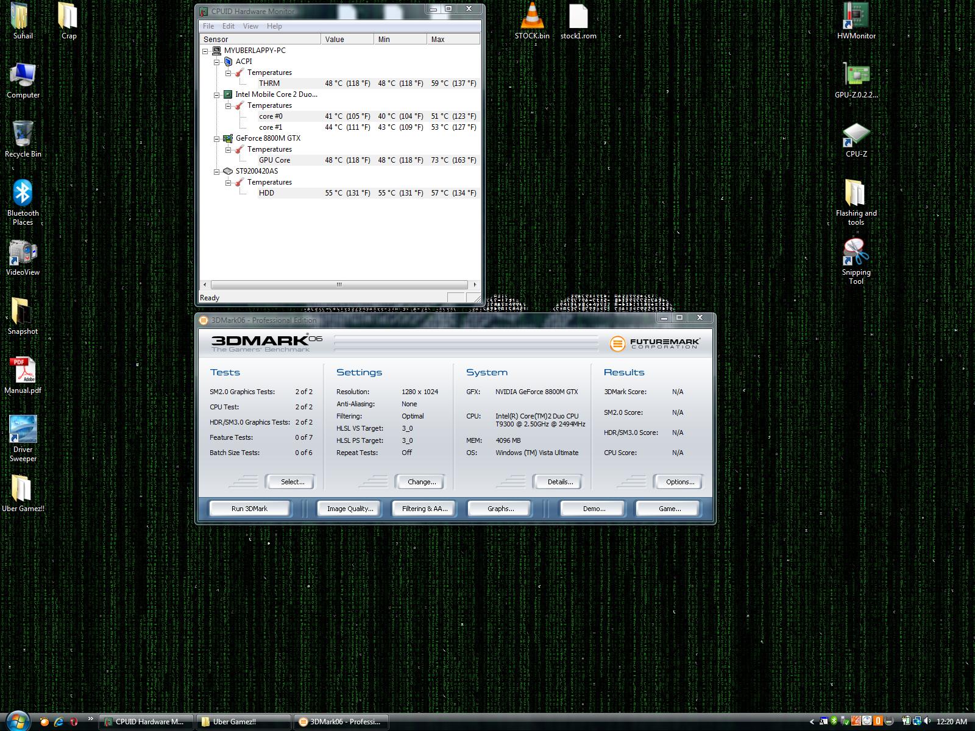This screenshot has width=975, height=731.
Task: Select the STOCK.bin VLC file icon
Action: click(x=532, y=21)
